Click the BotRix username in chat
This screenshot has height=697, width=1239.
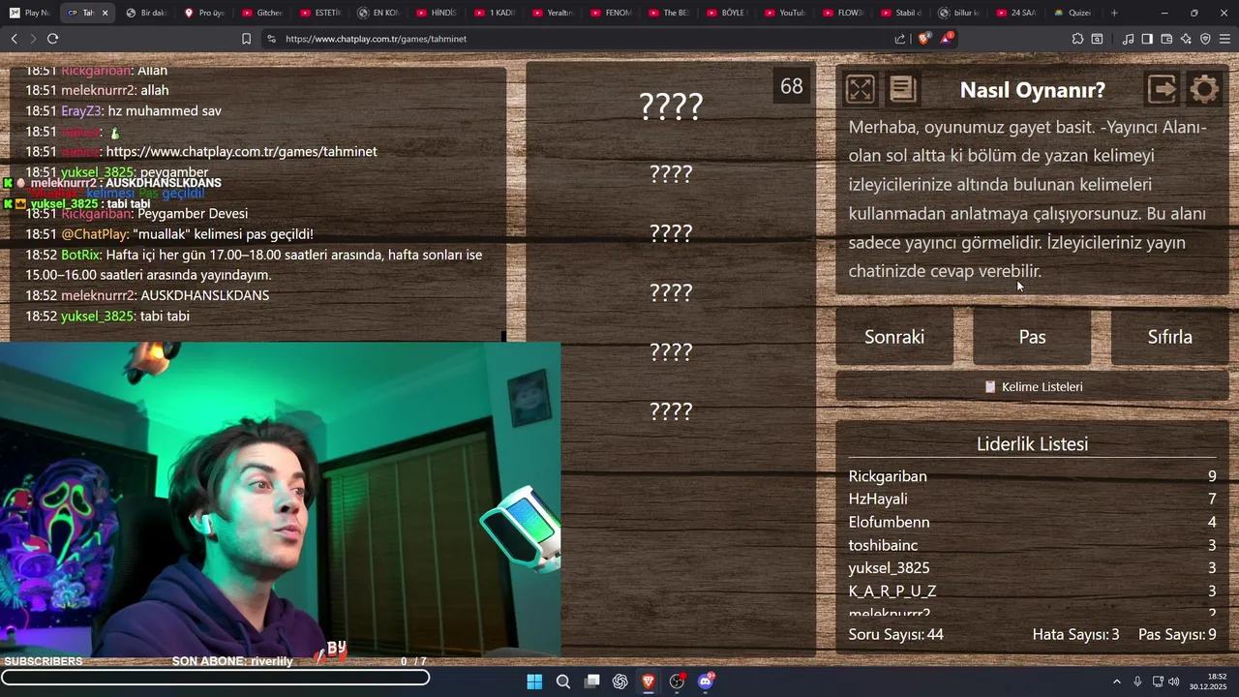pyautogui.click(x=81, y=255)
